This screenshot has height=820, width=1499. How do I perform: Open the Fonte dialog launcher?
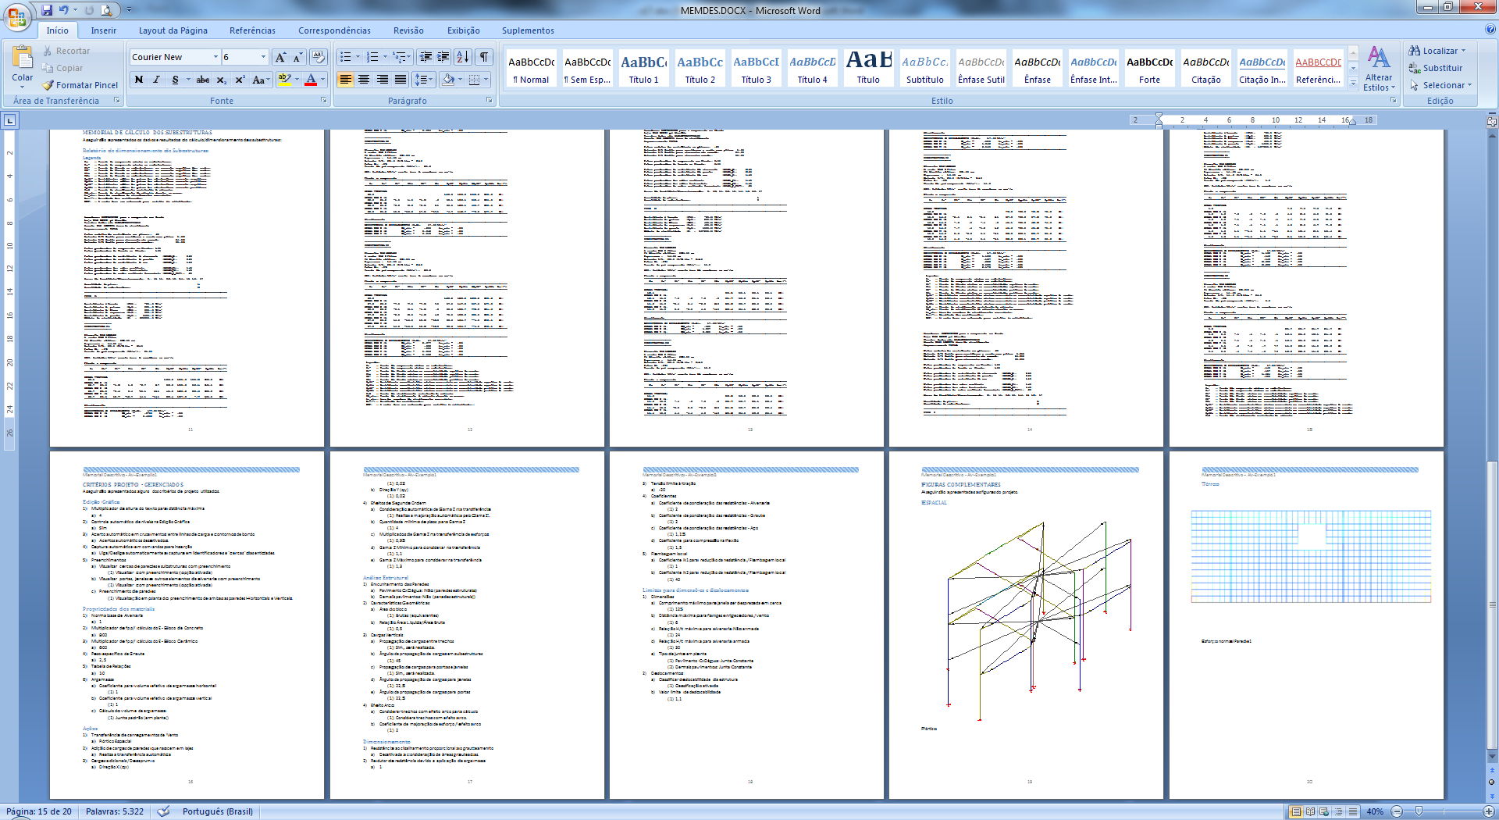324,100
